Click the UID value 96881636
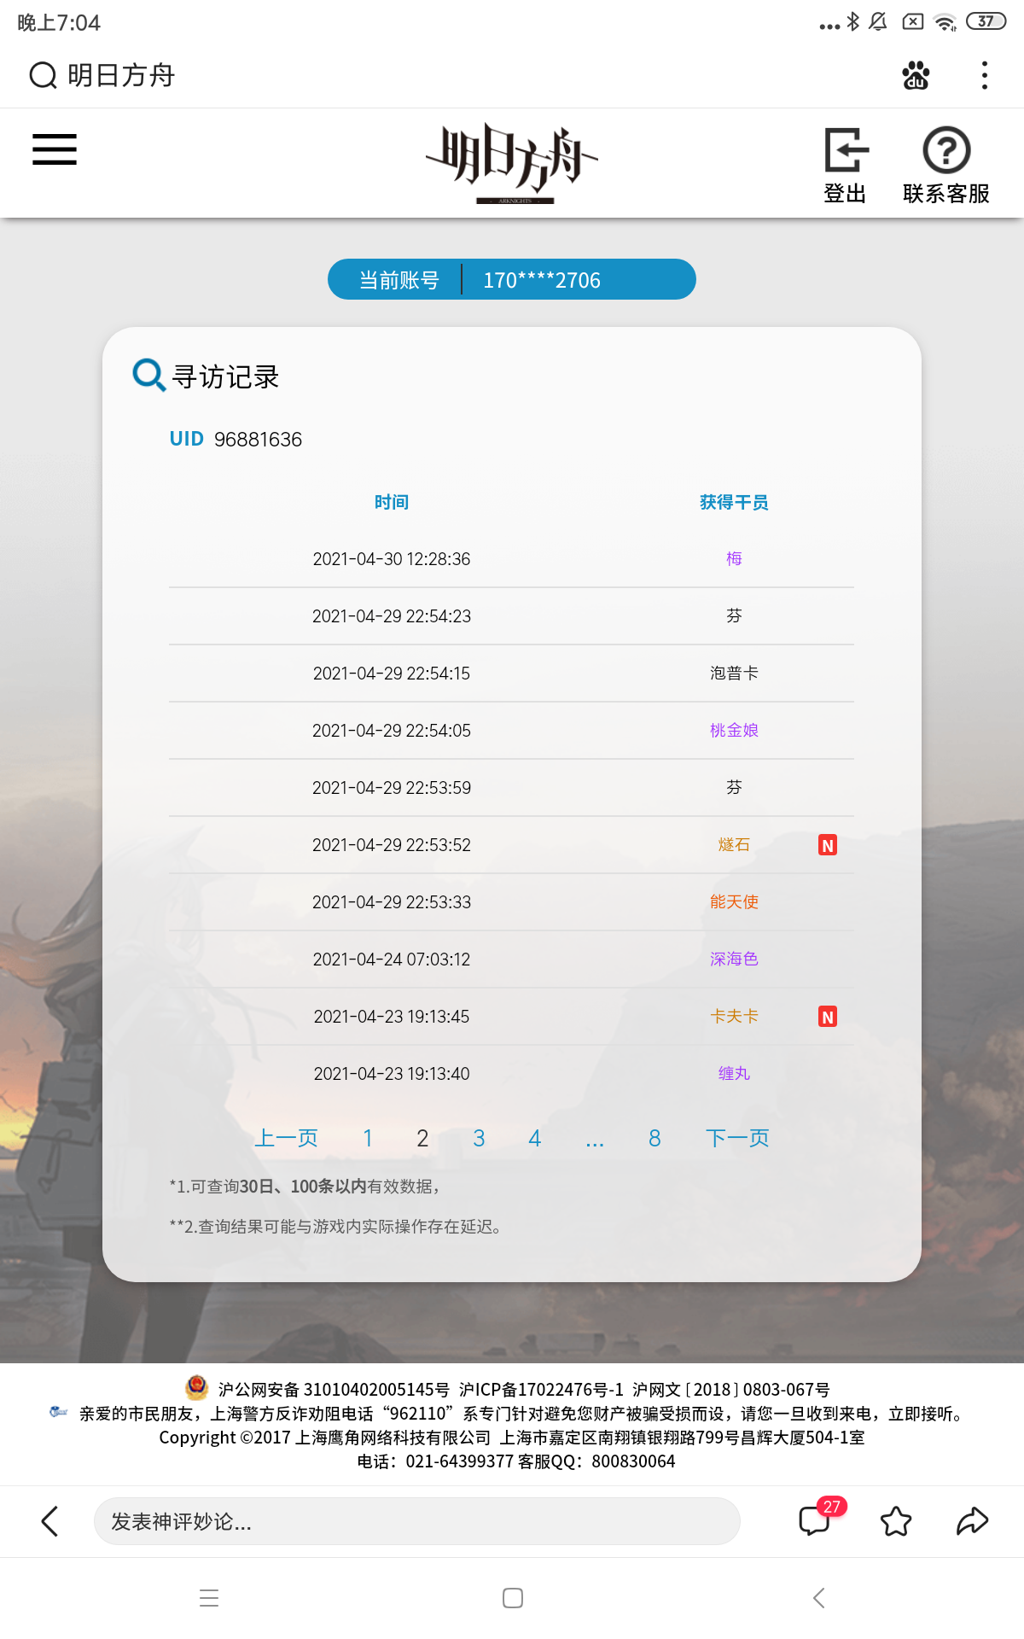The image size is (1024, 1639). [x=258, y=439]
